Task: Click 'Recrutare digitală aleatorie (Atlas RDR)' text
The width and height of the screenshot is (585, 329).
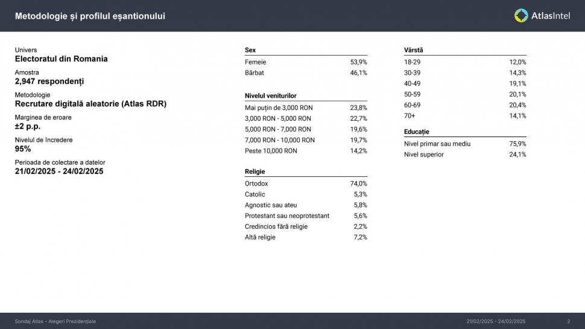Action: (90, 104)
